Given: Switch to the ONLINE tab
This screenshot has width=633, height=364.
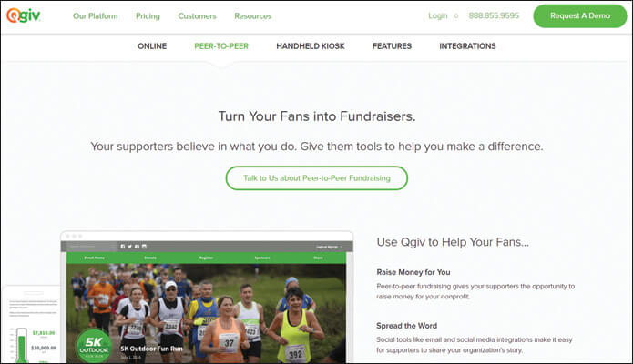Looking at the screenshot, I should tap(152, 46).
